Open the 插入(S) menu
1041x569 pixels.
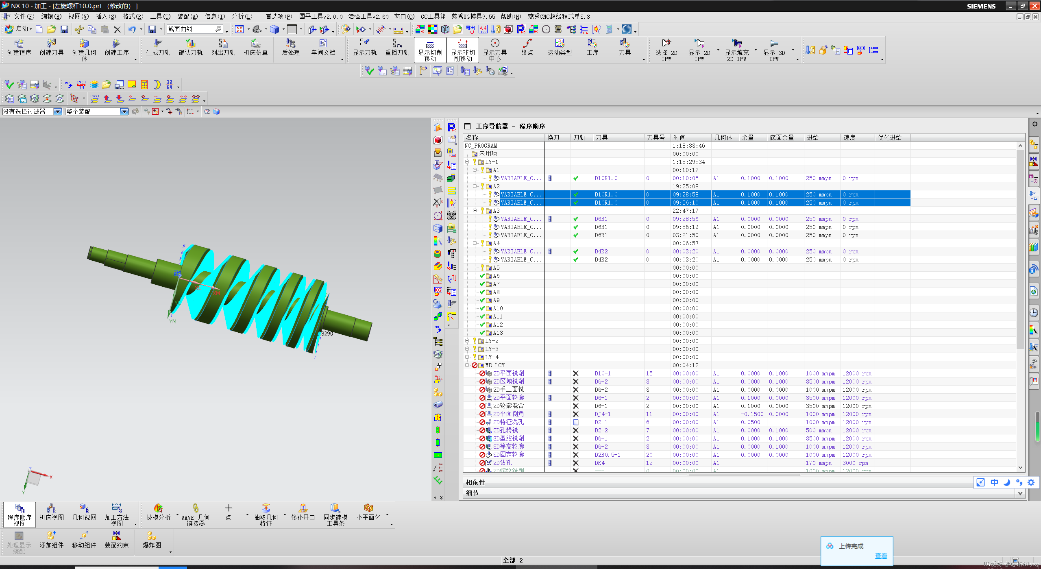(x=106, y=16)
